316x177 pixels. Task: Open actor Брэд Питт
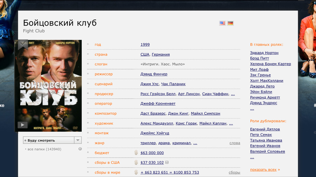pos(259,58)
